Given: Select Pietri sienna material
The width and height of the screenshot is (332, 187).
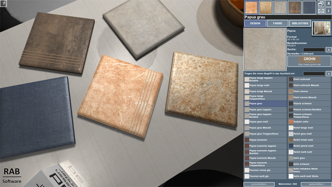Looking at the screenshot, I should coord(309,91).
